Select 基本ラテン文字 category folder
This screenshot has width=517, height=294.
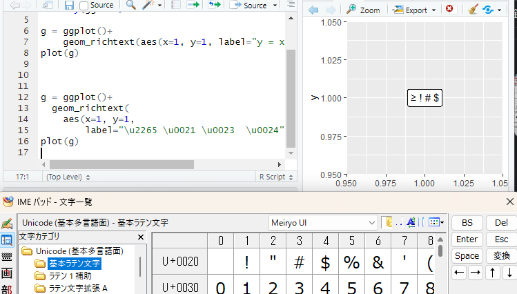[75, 264]
